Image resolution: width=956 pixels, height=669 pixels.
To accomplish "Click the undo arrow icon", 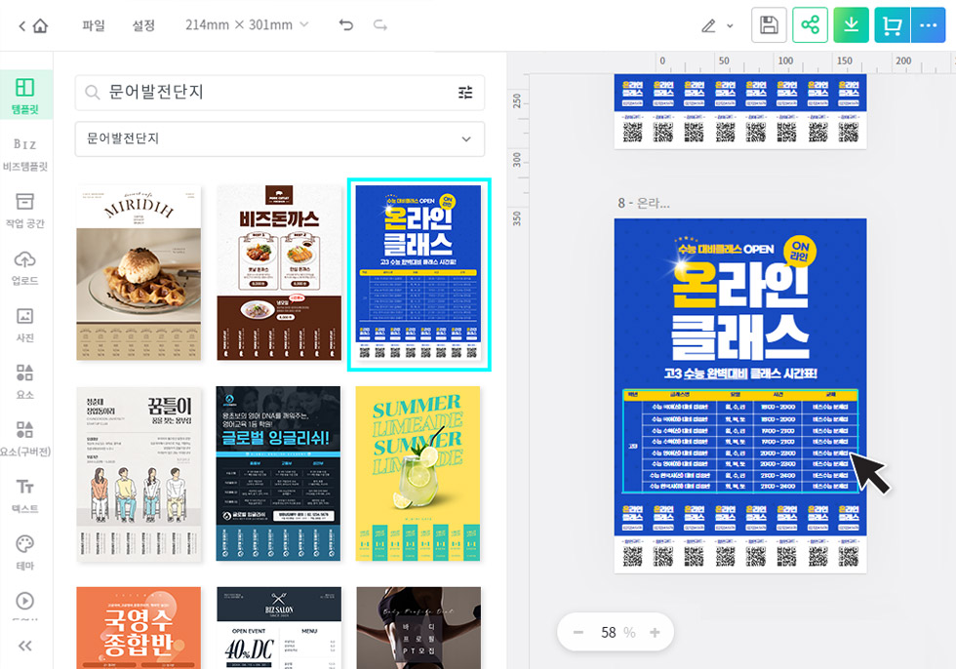I will click(346, 25).
